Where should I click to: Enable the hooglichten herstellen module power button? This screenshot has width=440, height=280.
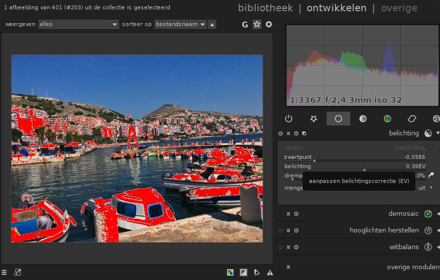pos(280,230)
